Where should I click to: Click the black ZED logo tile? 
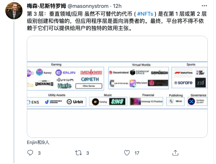tap(200, 83)
